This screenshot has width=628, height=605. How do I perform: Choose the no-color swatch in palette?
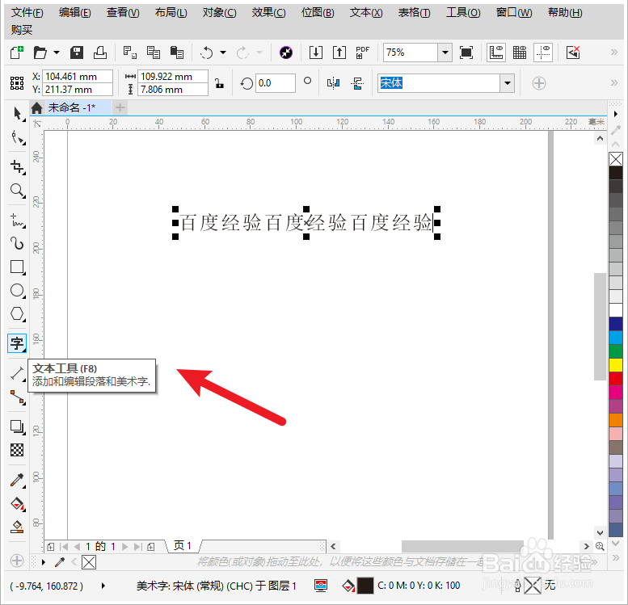616,159
